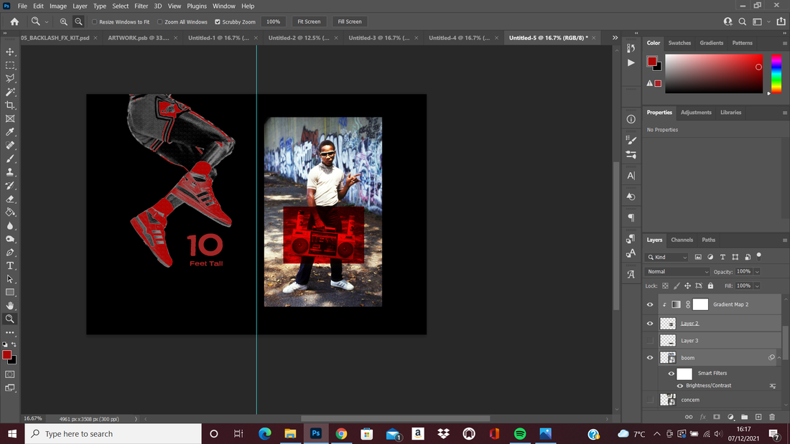Open the Color panel options menu
The height and width of the screenshot is (444, 790).
(784, 43)
